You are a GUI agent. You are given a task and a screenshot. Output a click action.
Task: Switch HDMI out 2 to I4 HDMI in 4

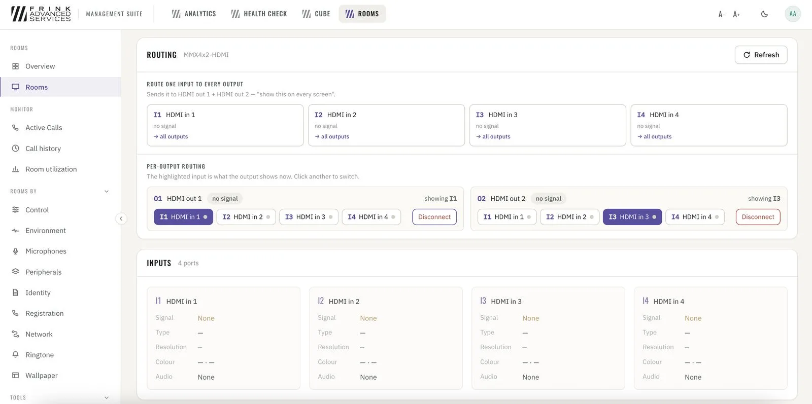(695, 217)
